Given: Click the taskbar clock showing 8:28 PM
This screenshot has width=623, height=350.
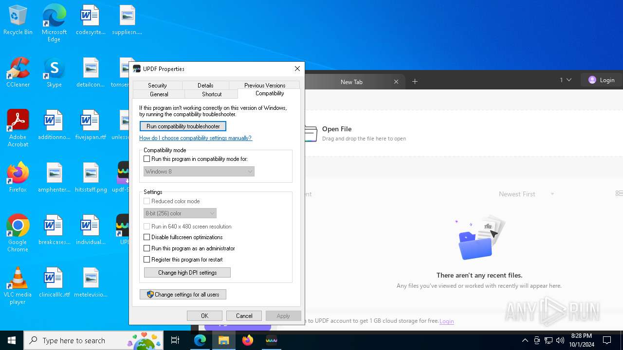Looking at the screenshot, I should pos(581,340).
